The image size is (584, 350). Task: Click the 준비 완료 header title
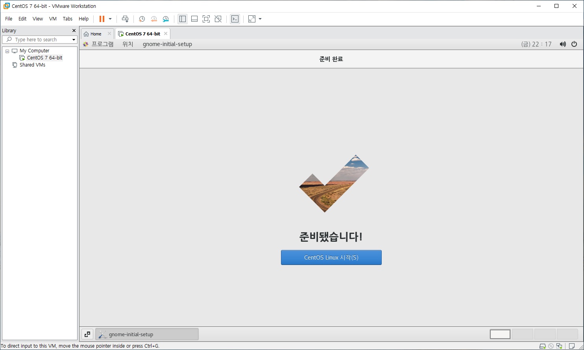(x=331, y=59)
